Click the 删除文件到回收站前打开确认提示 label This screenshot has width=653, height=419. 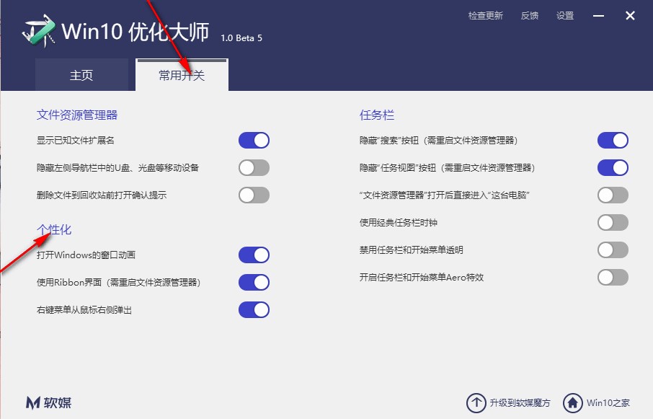coord(102,195)
